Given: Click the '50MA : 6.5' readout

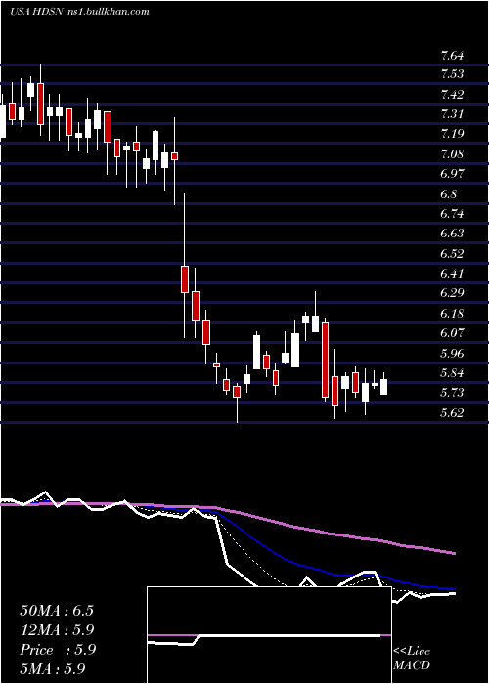Looking at the screenshot, I should [57, 610].
